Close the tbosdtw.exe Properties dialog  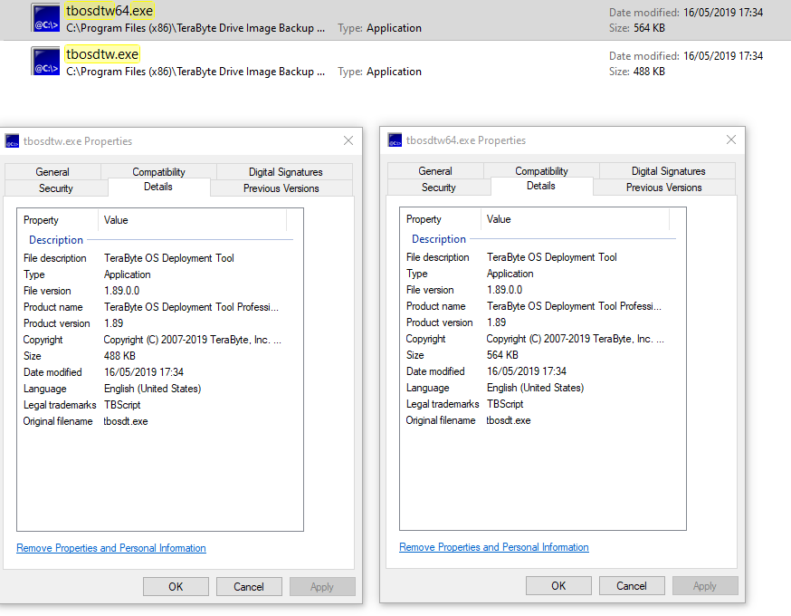(348, 141)
